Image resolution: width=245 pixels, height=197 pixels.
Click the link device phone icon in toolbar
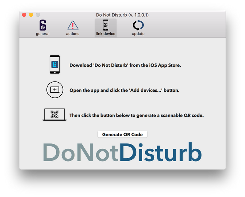[x=106, y=25]
